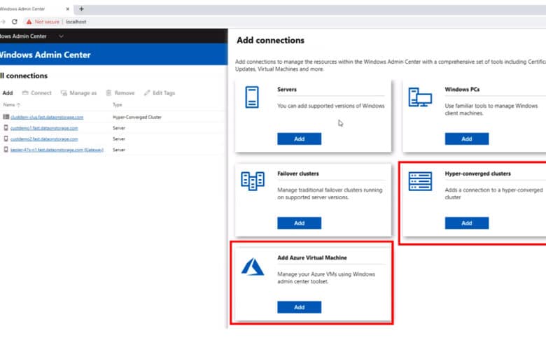This screenshot has height=338, width=546.
Task: Click the Remove trash icon
Action: [x=108, y=92]
